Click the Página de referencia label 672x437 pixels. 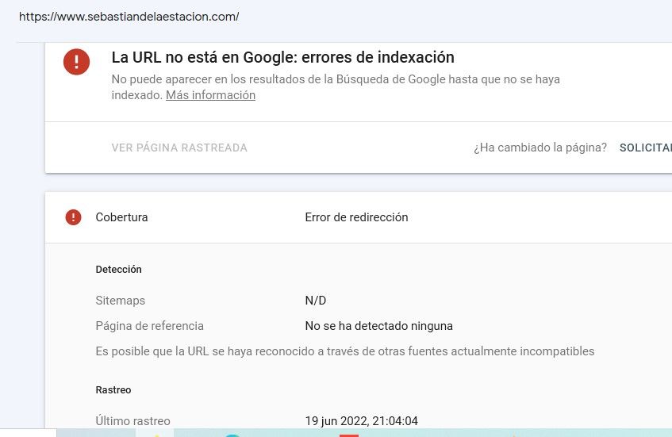coord(150,326)
